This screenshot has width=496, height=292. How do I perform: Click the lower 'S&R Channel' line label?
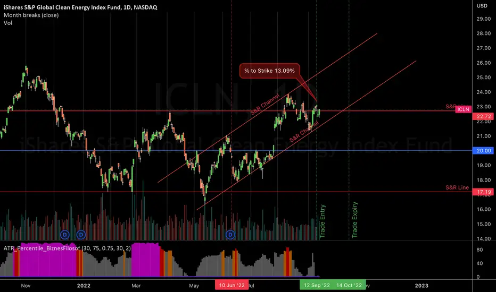[304, 132]
